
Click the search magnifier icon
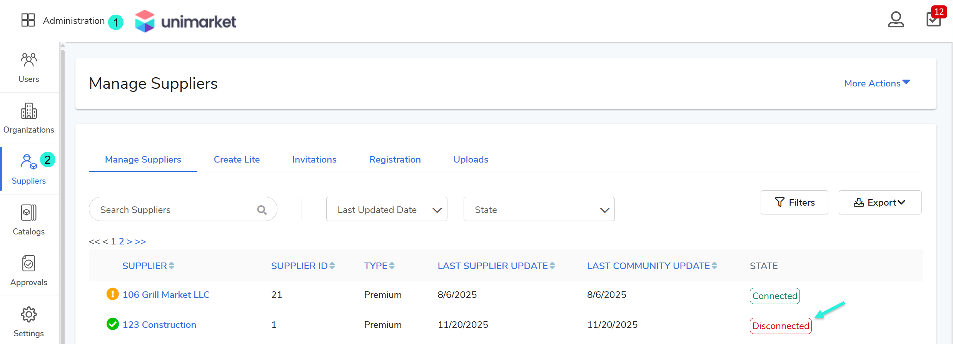[x=262, y=210]
